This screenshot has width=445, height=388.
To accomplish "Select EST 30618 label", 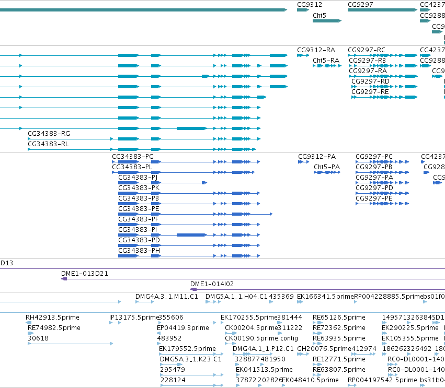I will click(x=38, y=338).
